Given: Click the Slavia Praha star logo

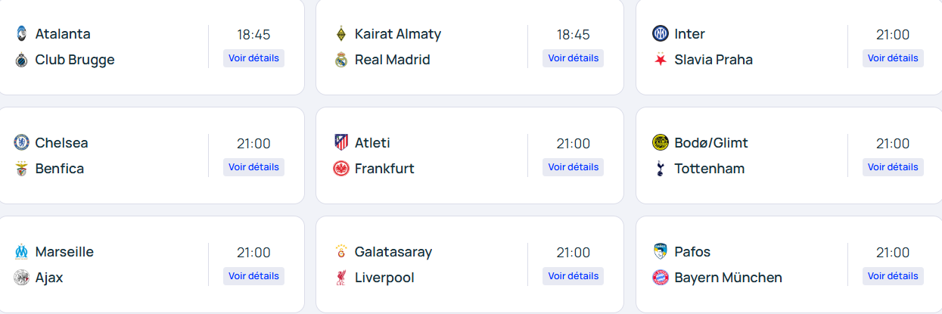Looking at the screenshot, I should [x=660, y=60].
